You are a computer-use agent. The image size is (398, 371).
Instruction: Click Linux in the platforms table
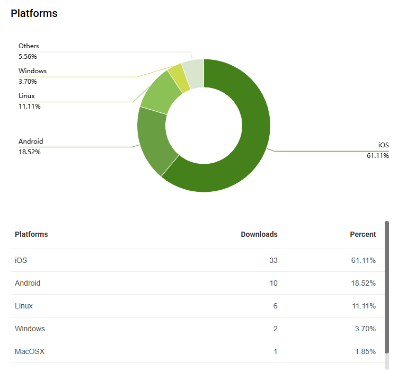pyautogui.click(x=24, y=306)
